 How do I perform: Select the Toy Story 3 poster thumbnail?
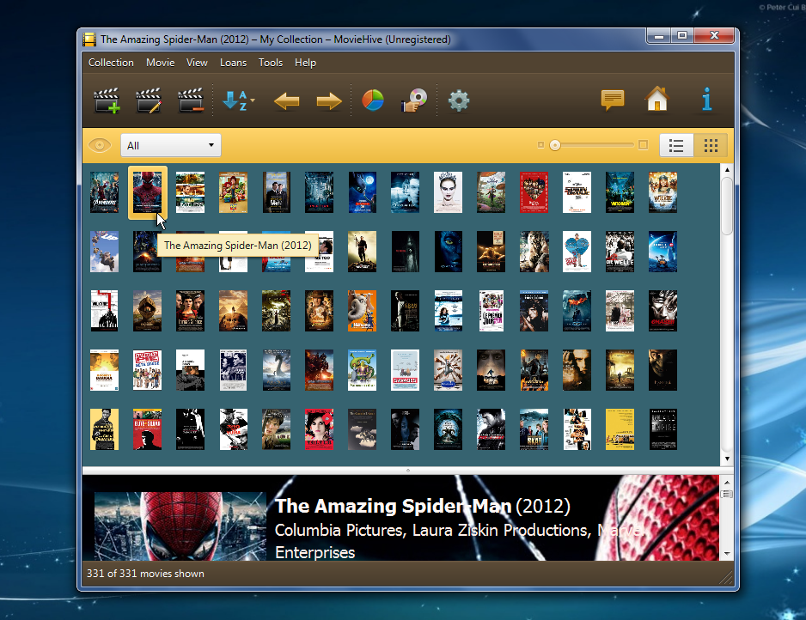pyautogui.click(x=234, y=192)
